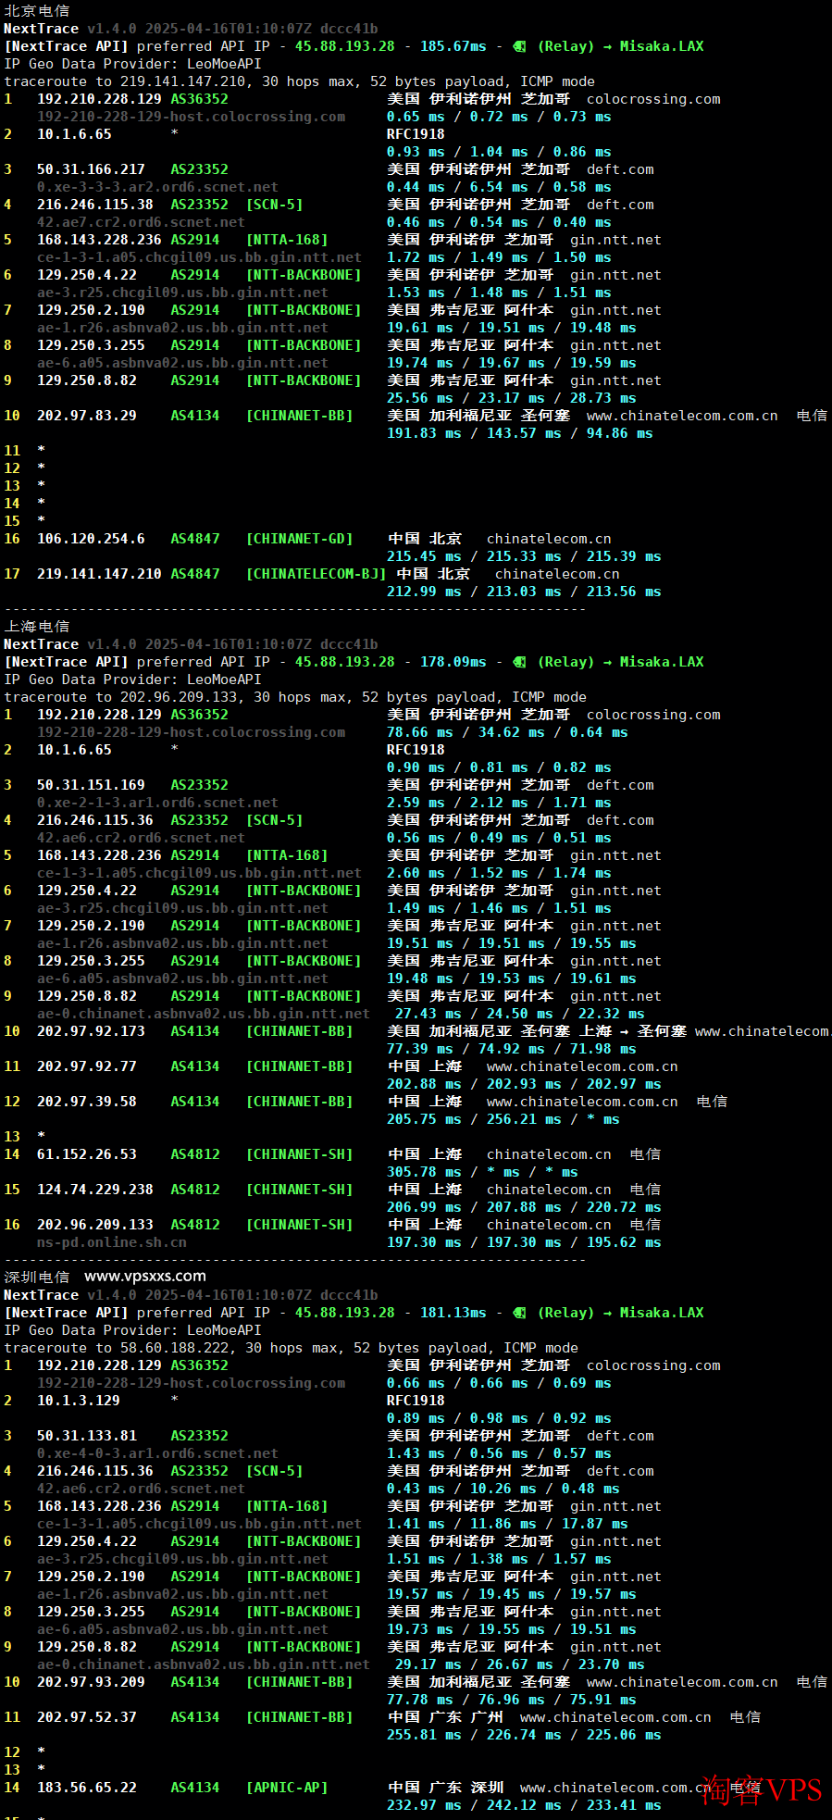This screenshot has height=1820, width=832.
Task: Click the 78.66 ms timing value
Action: [x=420, y=732]
